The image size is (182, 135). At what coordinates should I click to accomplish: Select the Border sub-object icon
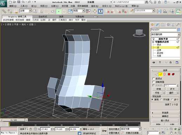[x=164, y=74]
